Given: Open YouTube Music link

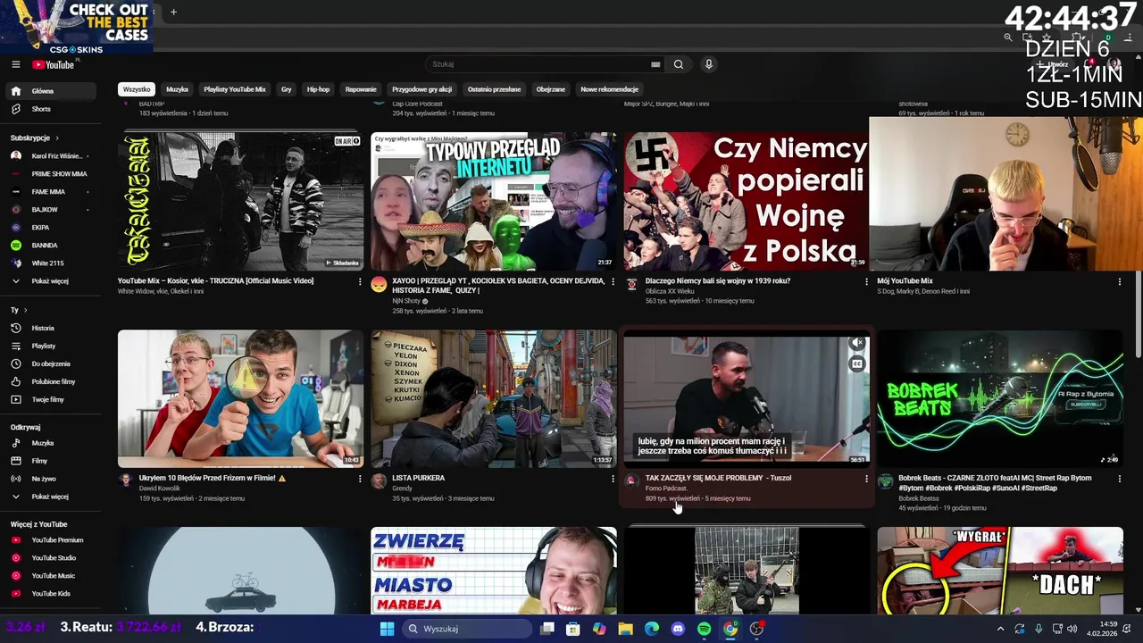Looking at the screenshot, I should 52,576.
